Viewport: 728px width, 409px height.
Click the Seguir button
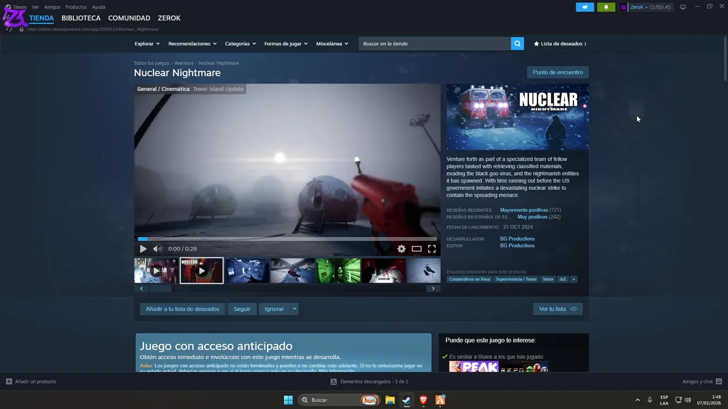(x=242, y=309)
